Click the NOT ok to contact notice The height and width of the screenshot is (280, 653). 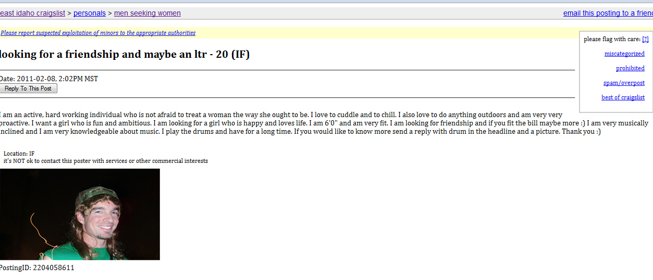[105, 161]
